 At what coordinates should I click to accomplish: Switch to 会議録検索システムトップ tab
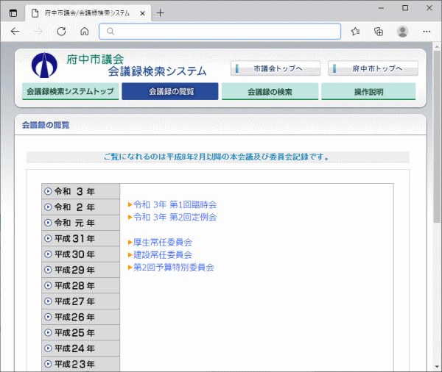(x=71, y=91)
